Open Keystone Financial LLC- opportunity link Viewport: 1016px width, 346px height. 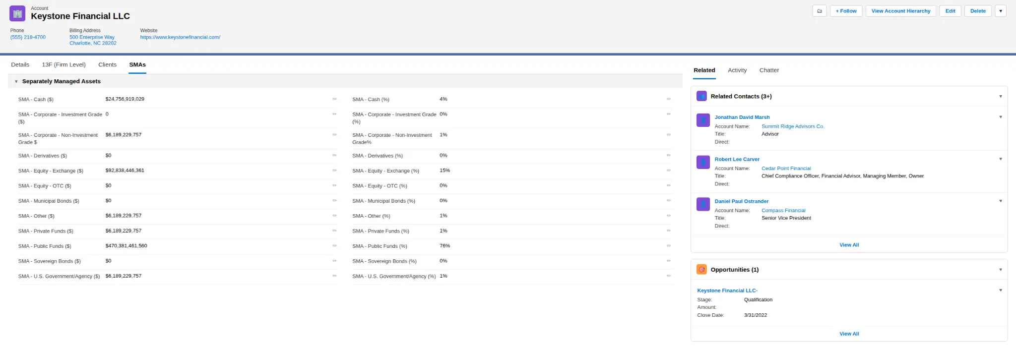click(727, 290)
